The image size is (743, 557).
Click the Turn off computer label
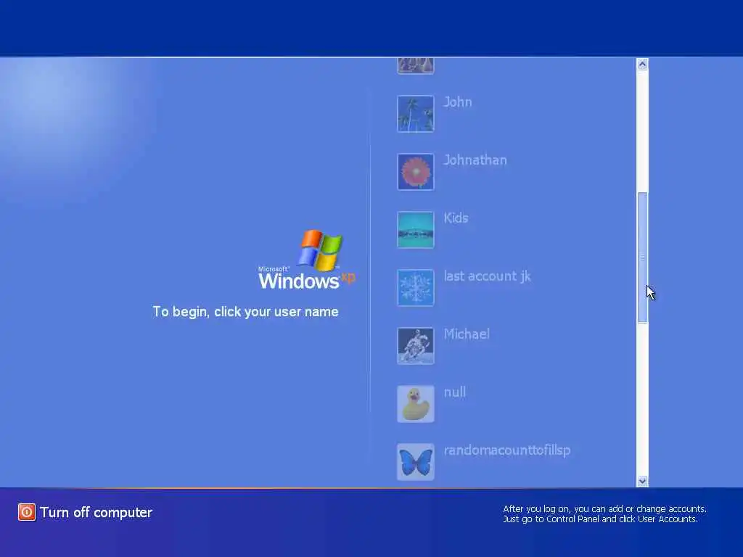(97, 513)
